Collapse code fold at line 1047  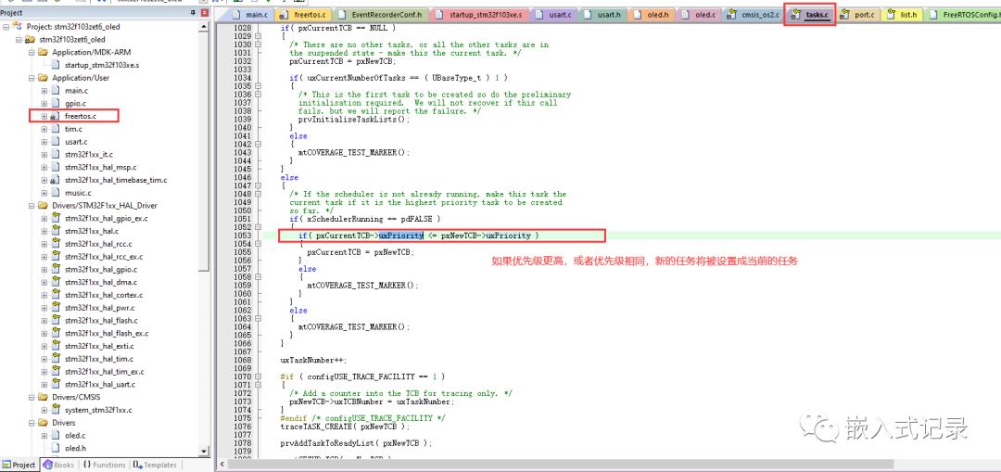tap(258, 185)
